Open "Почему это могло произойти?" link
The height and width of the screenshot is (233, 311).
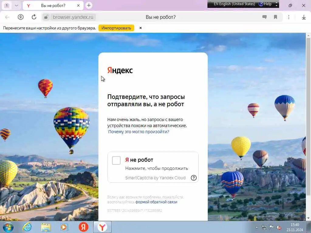click(x=138, y=132)
